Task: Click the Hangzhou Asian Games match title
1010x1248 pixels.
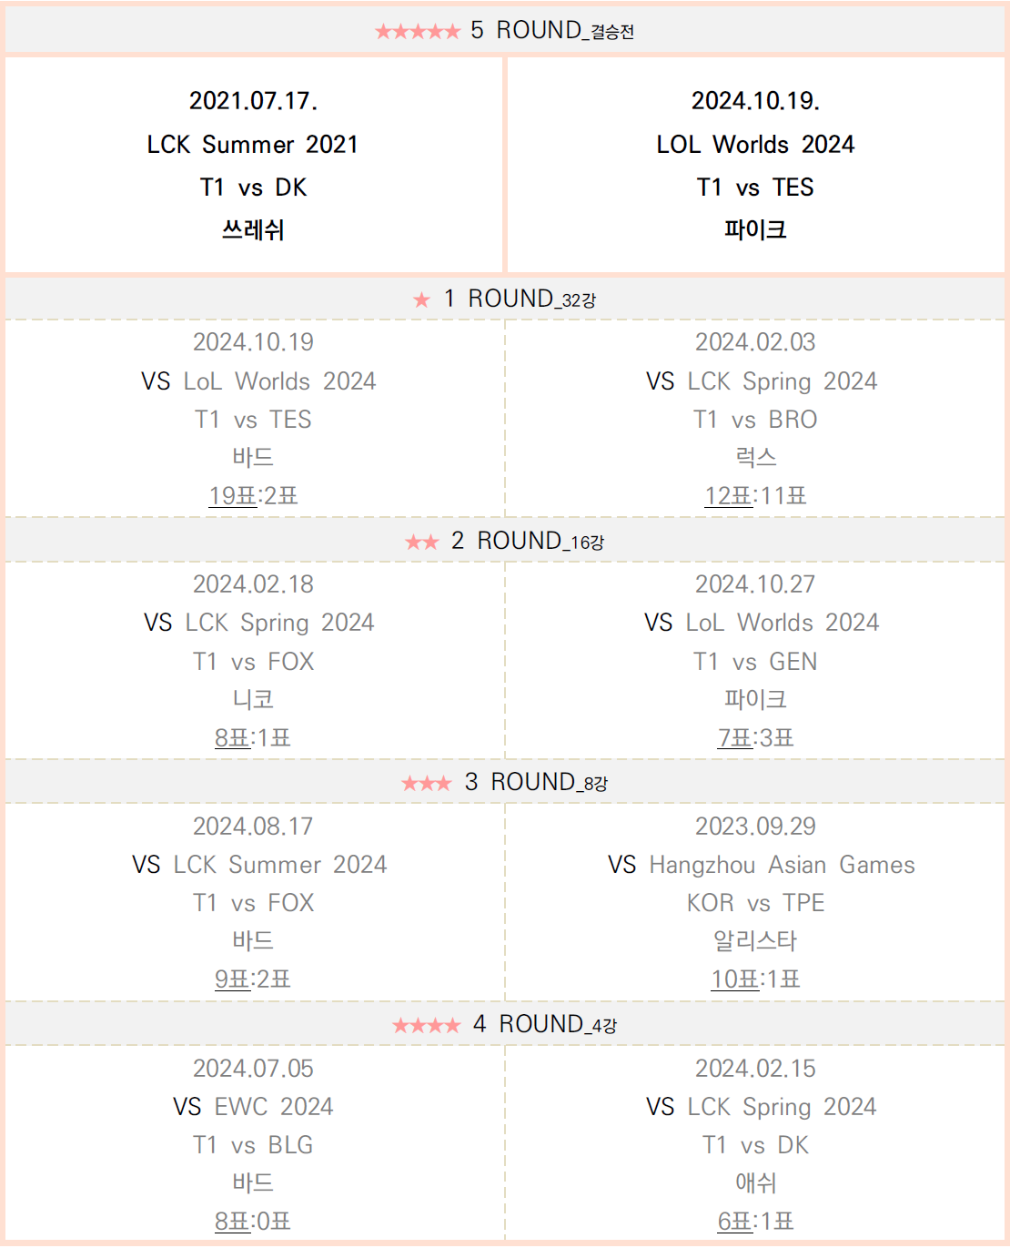Action: 782,865
